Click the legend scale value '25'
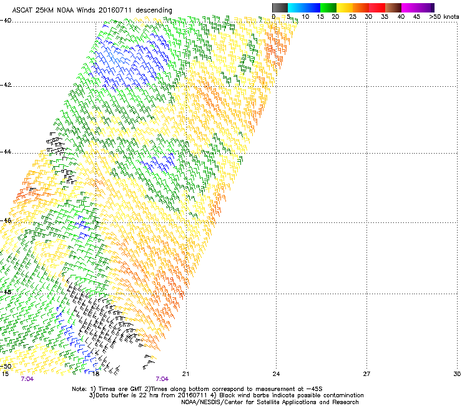Screen dimensions: 462x406 [353, 17]
